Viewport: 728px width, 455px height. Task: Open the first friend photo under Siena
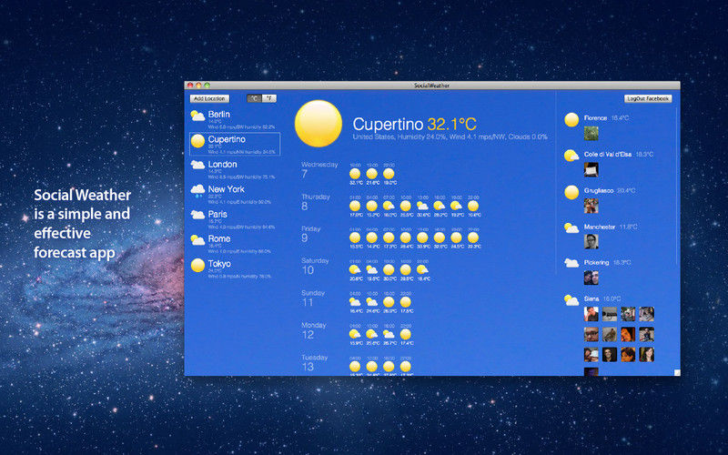click(x=591, y=314)
